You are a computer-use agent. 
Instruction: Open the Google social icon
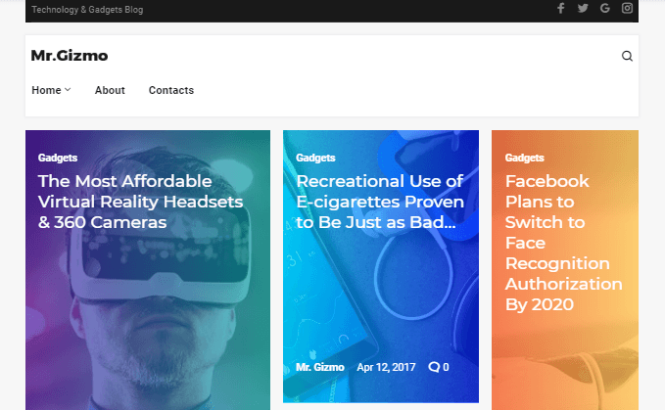[605, 9]
